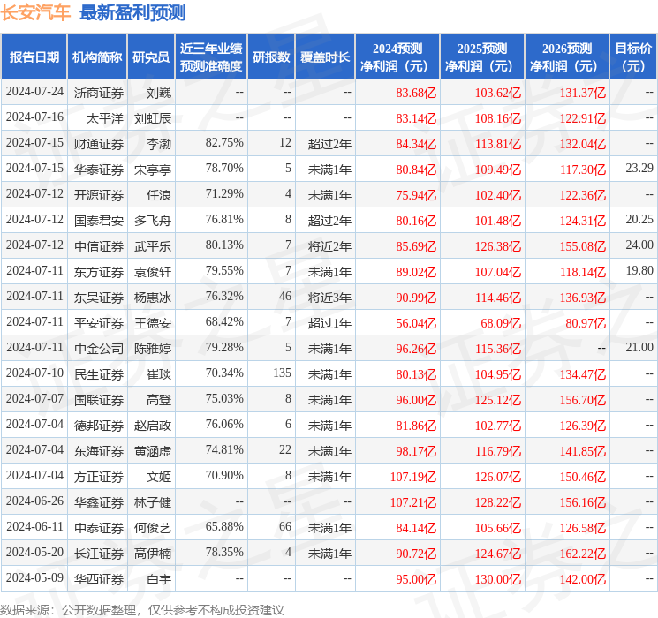
Task: Click the 长安汽车 title text
Action: tap(35, 12)
